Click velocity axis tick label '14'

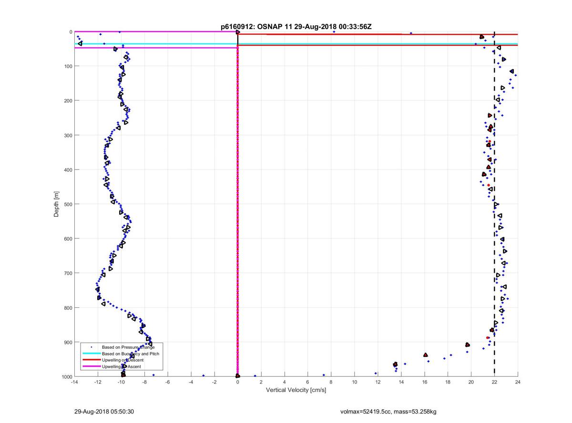point(401,382)
